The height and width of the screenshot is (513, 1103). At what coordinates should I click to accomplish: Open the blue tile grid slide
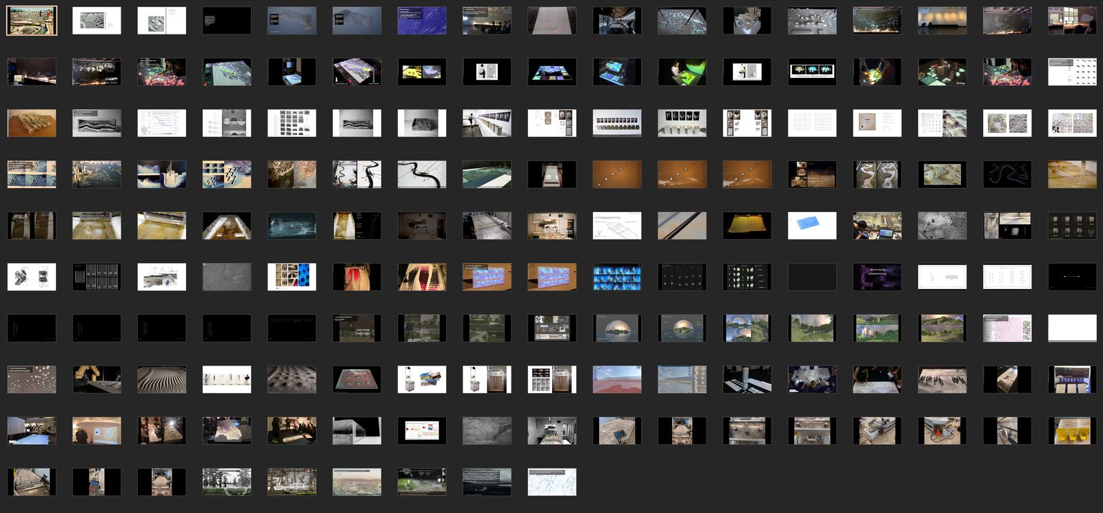point(617,277)
